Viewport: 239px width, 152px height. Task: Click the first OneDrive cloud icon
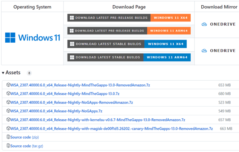pyautogui.click(x=204, y=24)
